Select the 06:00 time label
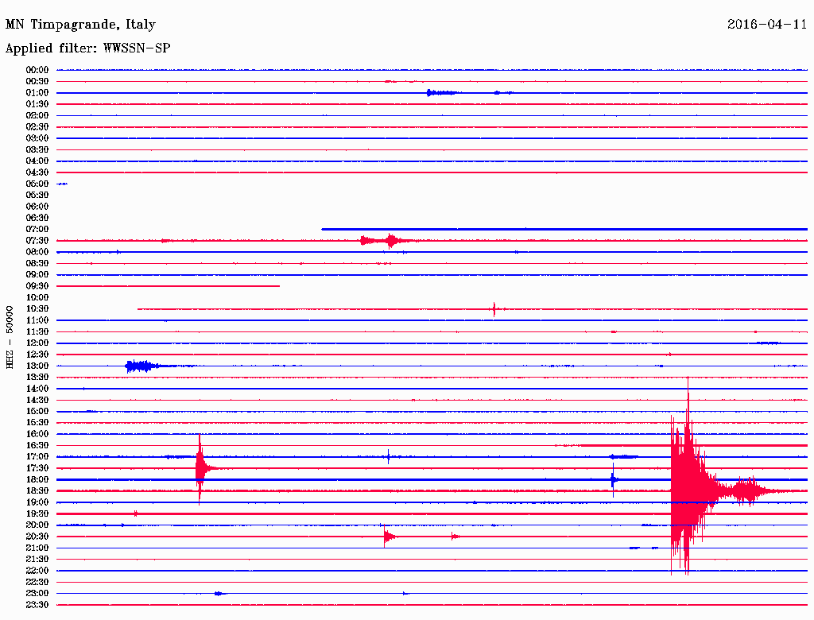The image size is (814, 620). [x=37, y=206]
